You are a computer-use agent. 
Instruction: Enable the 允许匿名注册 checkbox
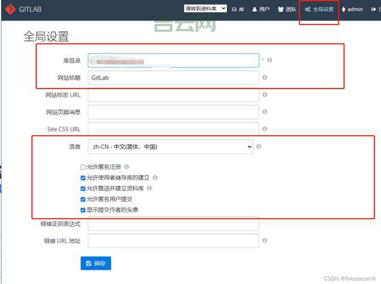click(83, 167)
